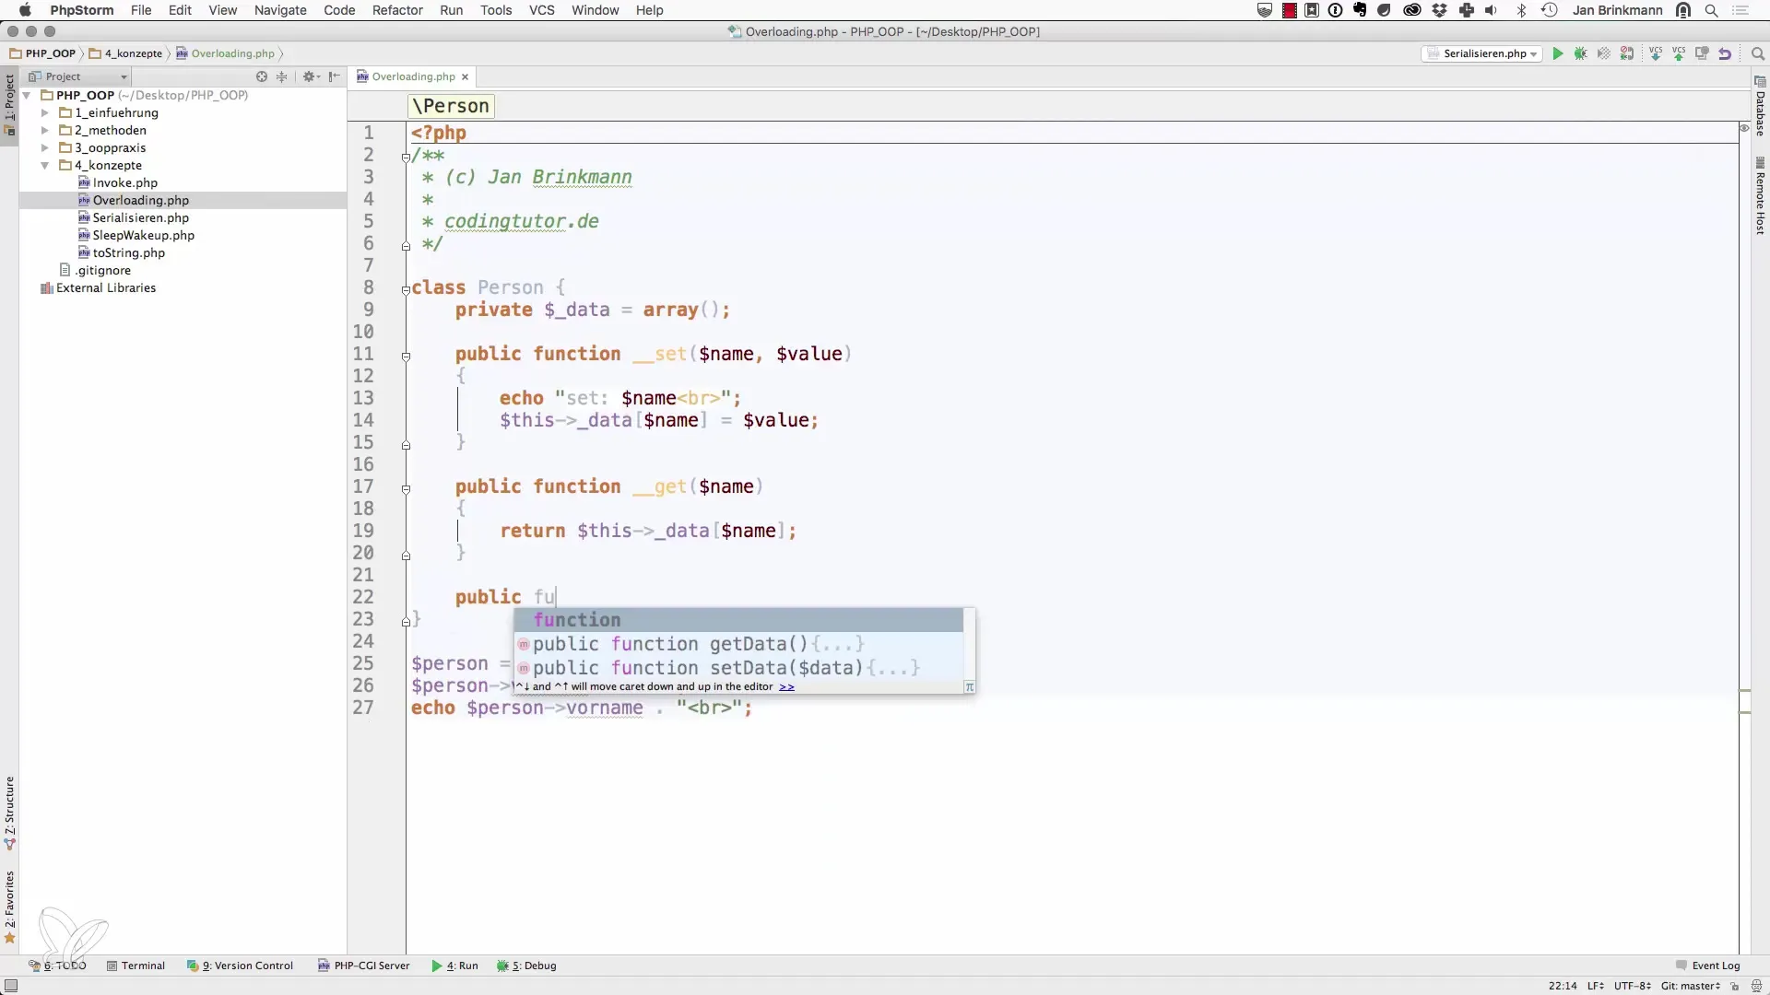Screen dimensions: 1770x995
Task: Open run configuration dropdown Serialisieren.php
Action: tap(1481, 53)
